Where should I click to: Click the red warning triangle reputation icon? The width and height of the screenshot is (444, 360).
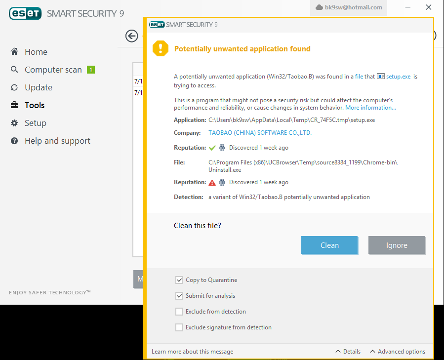212,182
